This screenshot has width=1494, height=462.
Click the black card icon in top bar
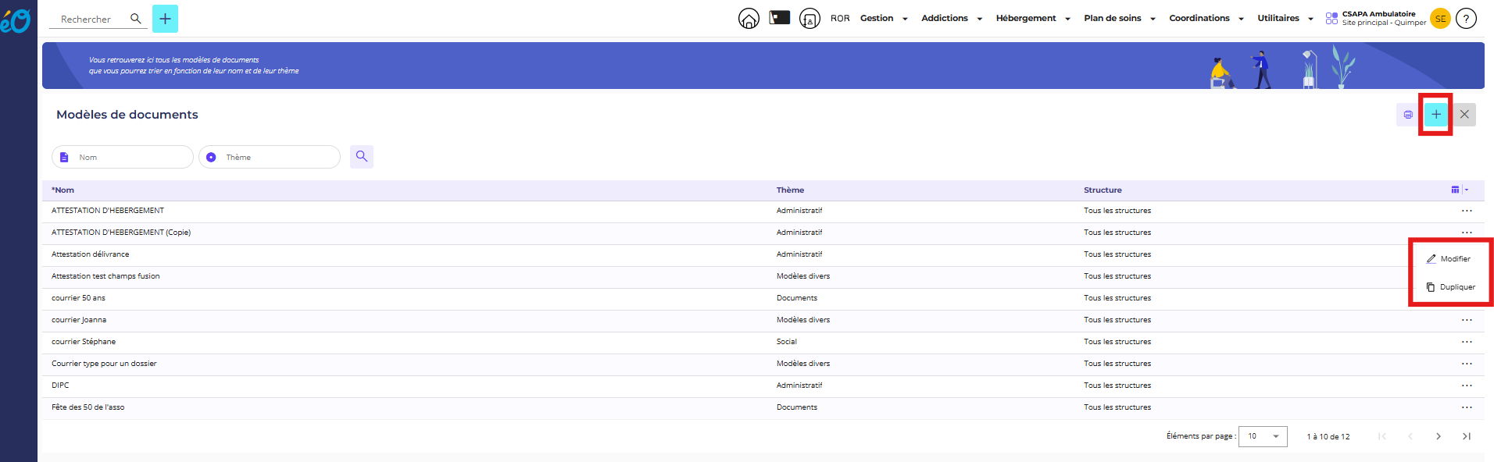779,18
